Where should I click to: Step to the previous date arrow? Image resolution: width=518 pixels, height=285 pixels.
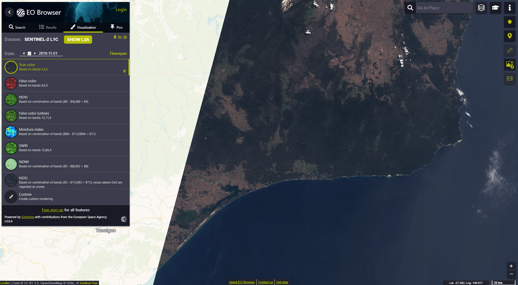point(24,53)
